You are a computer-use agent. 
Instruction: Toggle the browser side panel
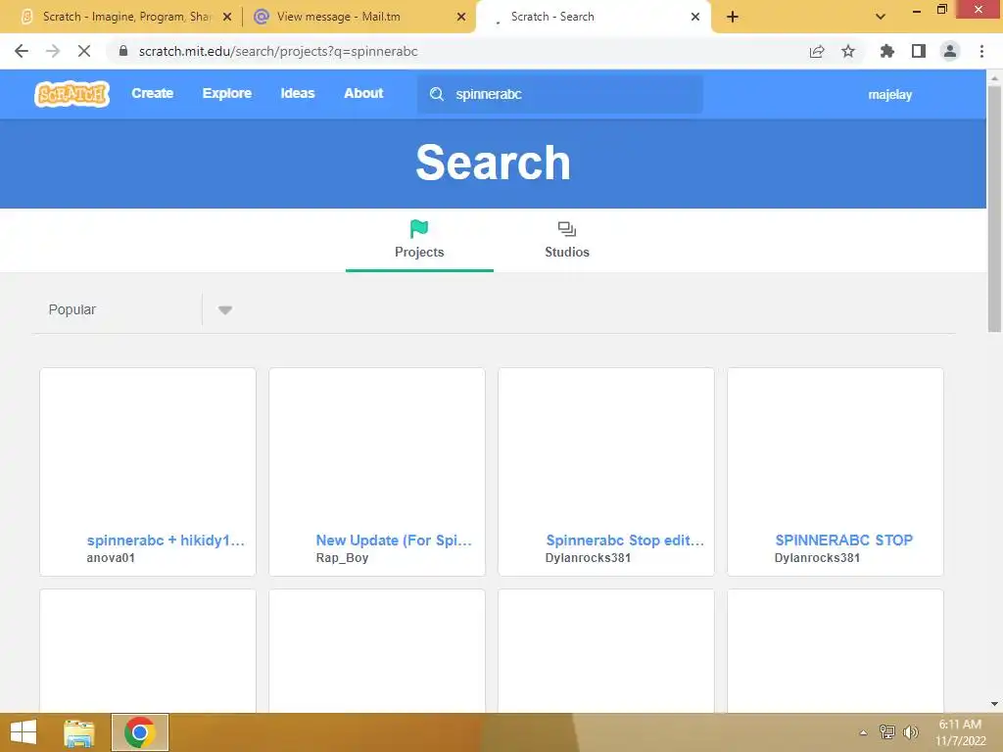click(x=919, y=51)
